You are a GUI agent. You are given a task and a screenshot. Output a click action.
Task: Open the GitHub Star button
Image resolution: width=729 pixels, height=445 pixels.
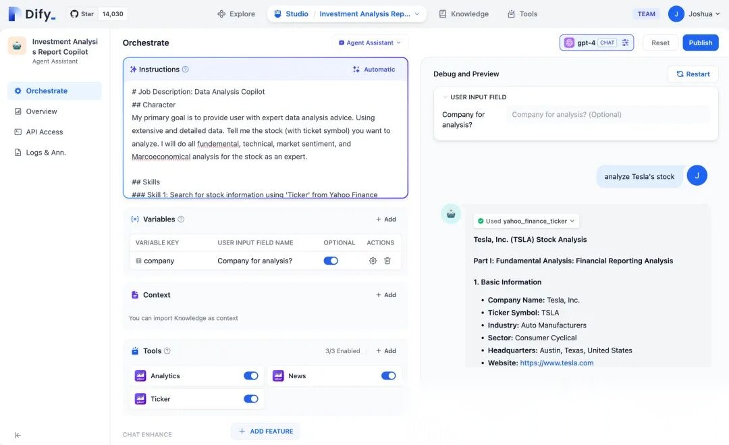[82, 14]
